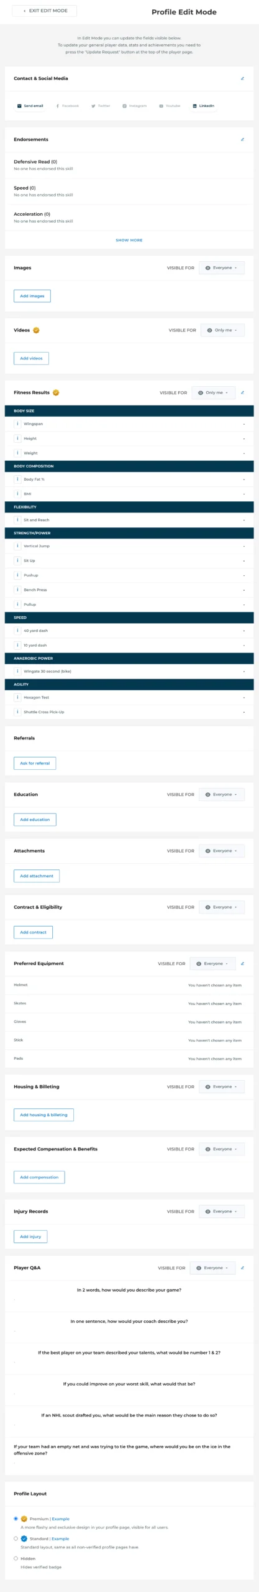The height and width of the screenshot is (1592, 259).
Task: Open the Premium layout Example link
Action: 61,1519
